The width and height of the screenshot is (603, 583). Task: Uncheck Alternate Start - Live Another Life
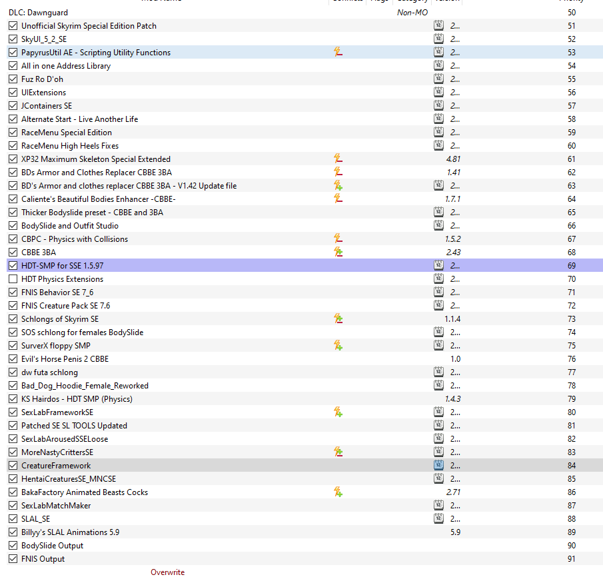point(13,119)
